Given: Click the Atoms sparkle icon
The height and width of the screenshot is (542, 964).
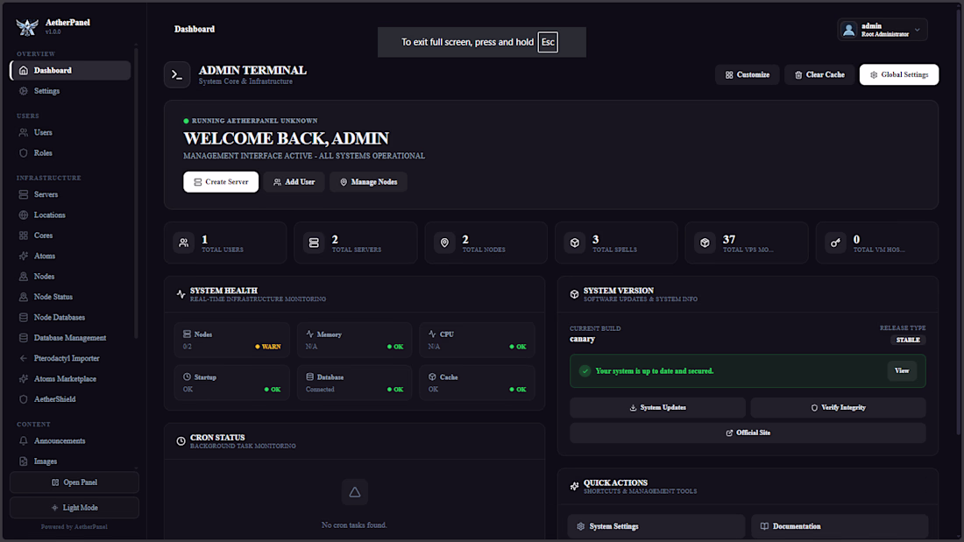Looking at the screenshot, I should pyautogui.click(x=24, y=256).
